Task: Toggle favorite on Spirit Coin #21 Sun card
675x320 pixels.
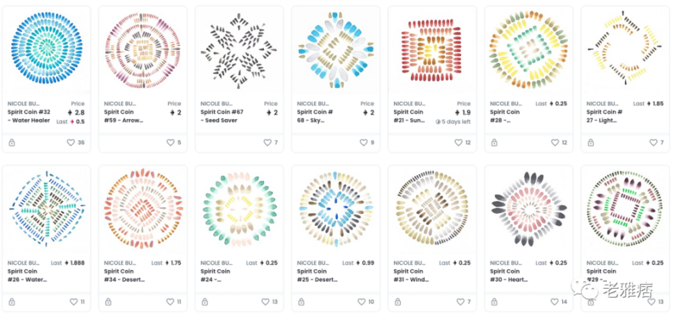Action: (x=458, y=143)
